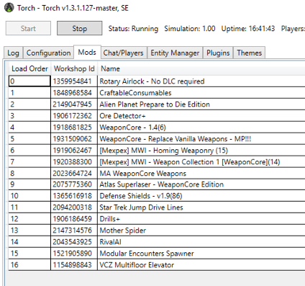Select the Load Order 0 cell
Image resolution: width=305 pixels, height=286 pixels.
29,81
